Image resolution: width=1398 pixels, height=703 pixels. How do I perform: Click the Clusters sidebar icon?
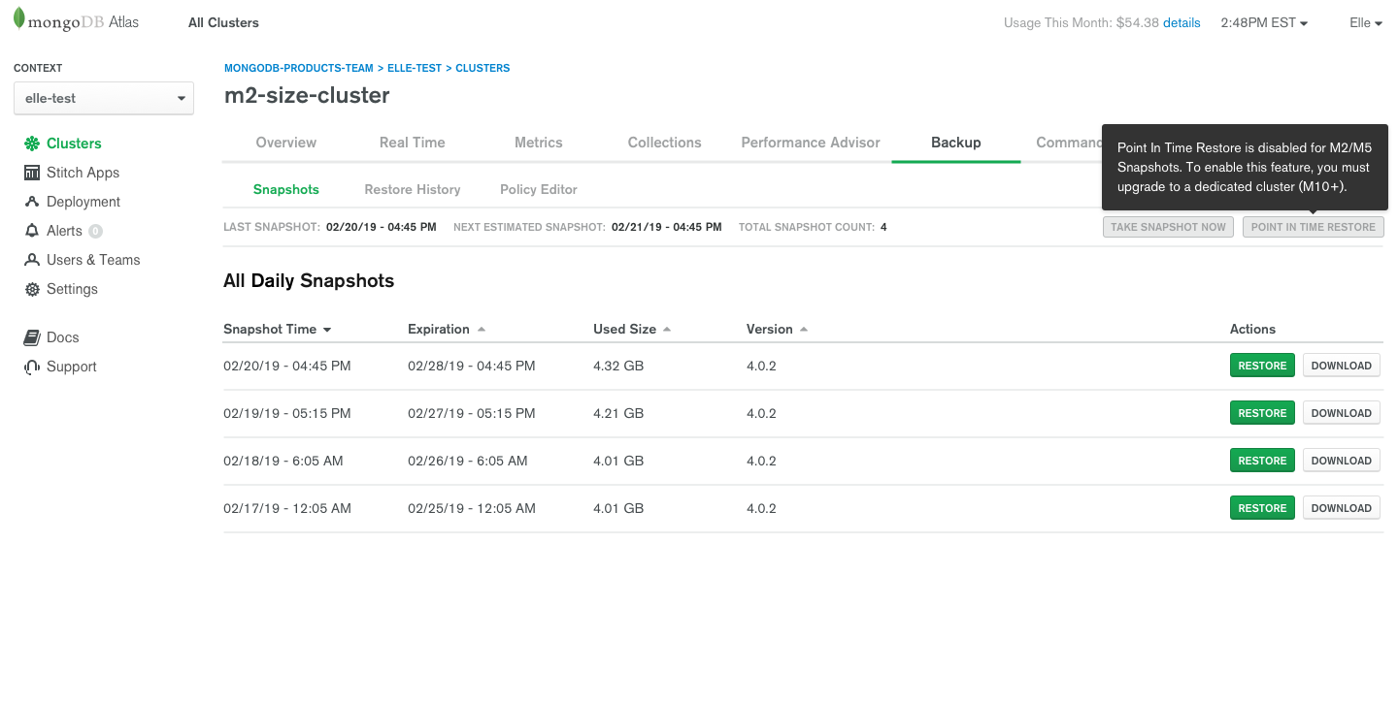(32, 144)
